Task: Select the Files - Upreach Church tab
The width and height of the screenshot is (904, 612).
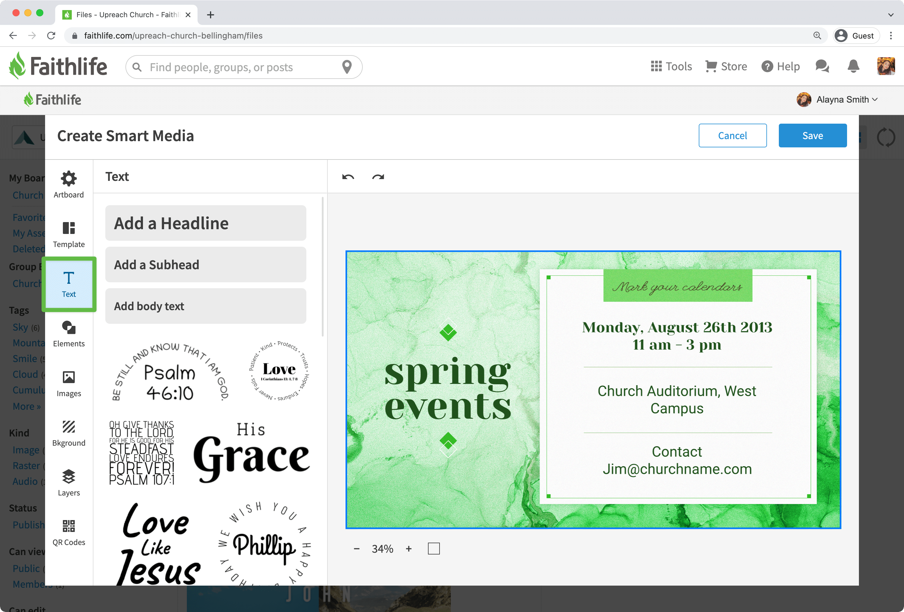Action: (126, 15)
